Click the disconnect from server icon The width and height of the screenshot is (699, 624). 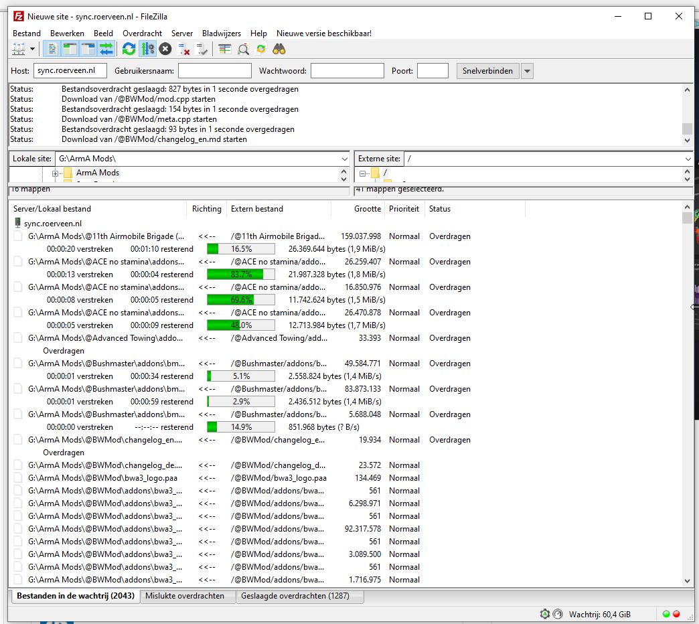(x=184, y=49)
